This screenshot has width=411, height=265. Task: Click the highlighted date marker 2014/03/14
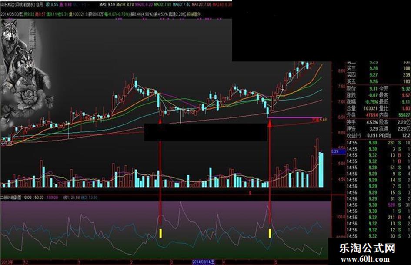[x=204, y=262]
